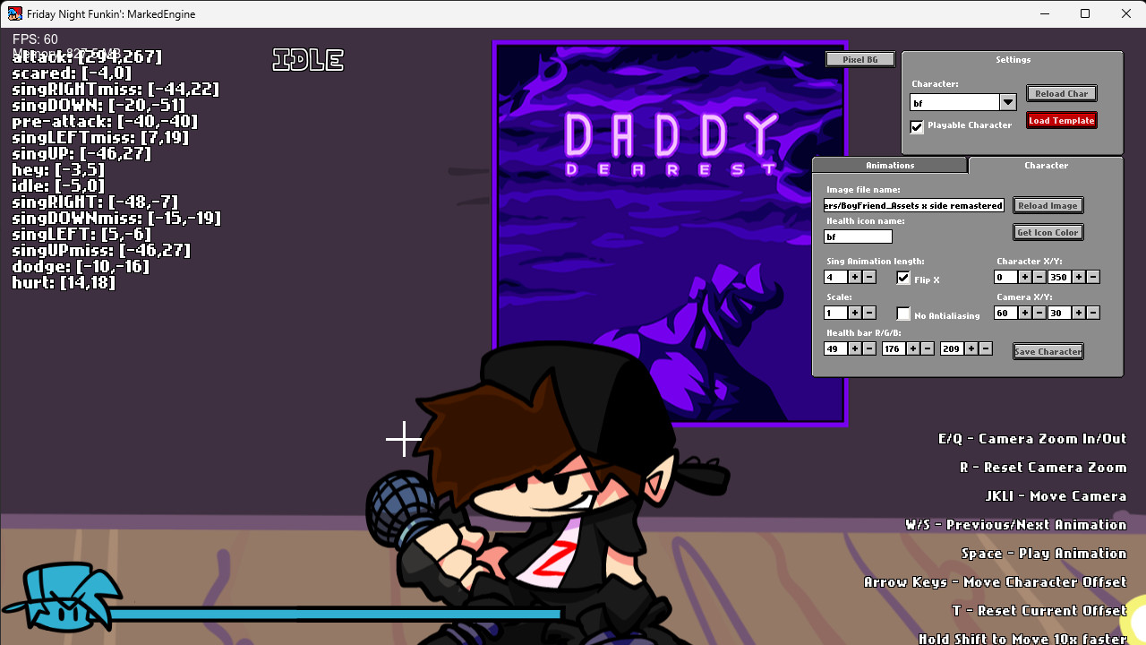Click the Reload Image button

click(1048, 206)
